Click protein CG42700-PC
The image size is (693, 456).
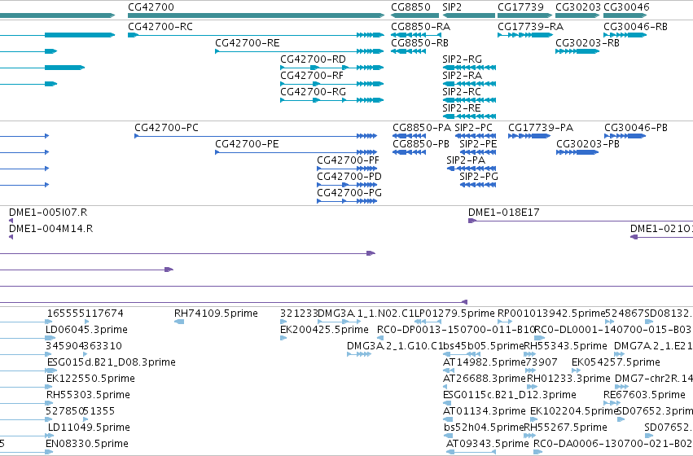[256, 136]
